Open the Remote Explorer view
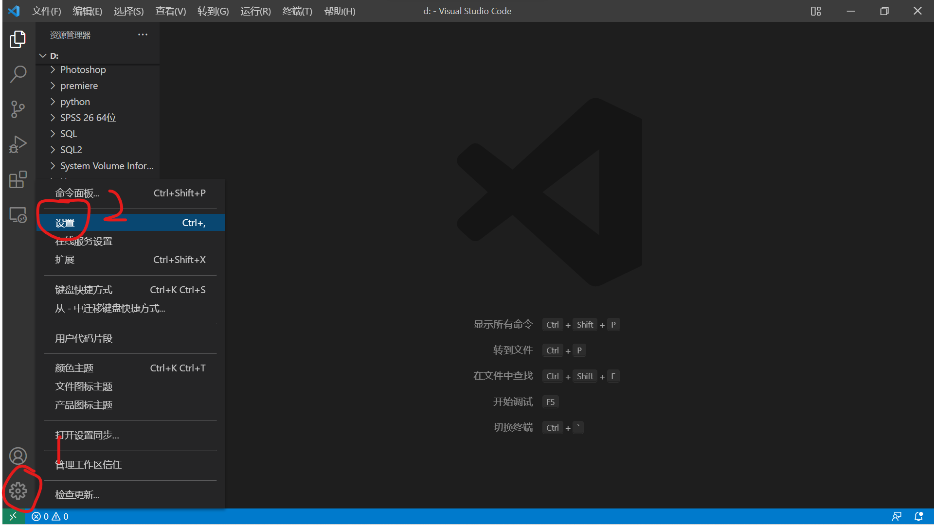 (x=18, y=214)
